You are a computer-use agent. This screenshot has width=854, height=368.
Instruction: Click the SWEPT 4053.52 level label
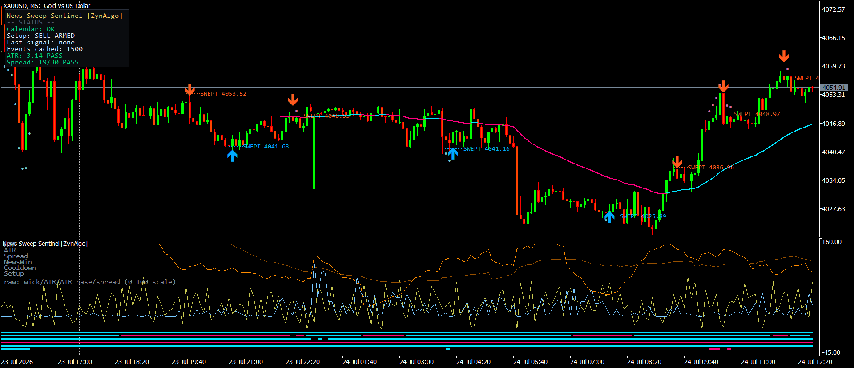point(223,94)
